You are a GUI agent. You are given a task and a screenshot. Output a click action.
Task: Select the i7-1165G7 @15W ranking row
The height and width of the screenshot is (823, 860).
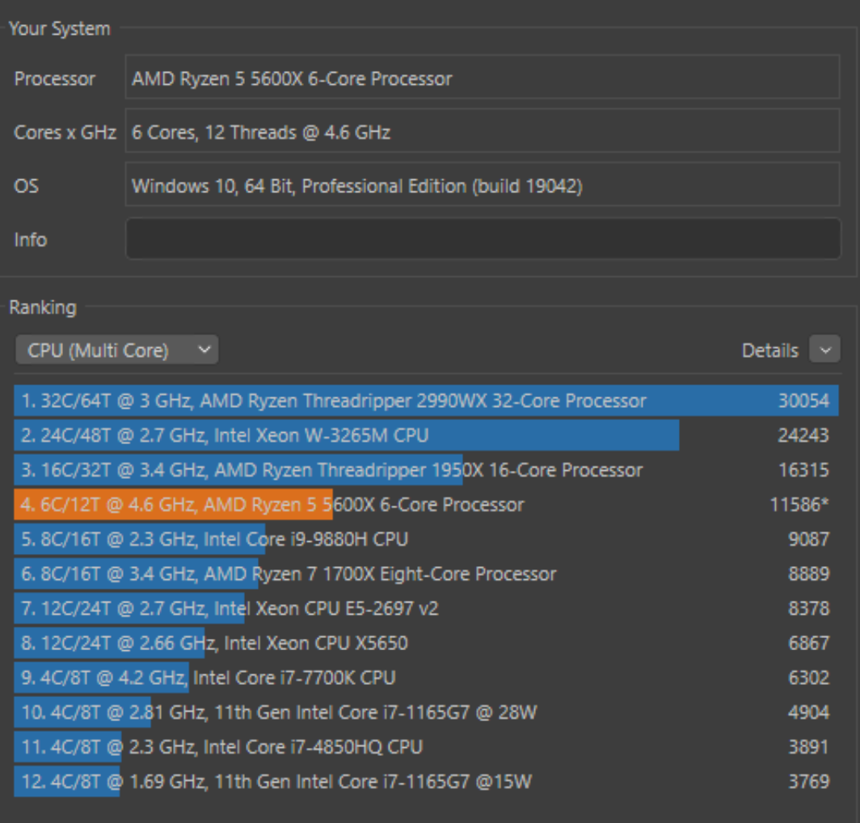tap(426, 781)
